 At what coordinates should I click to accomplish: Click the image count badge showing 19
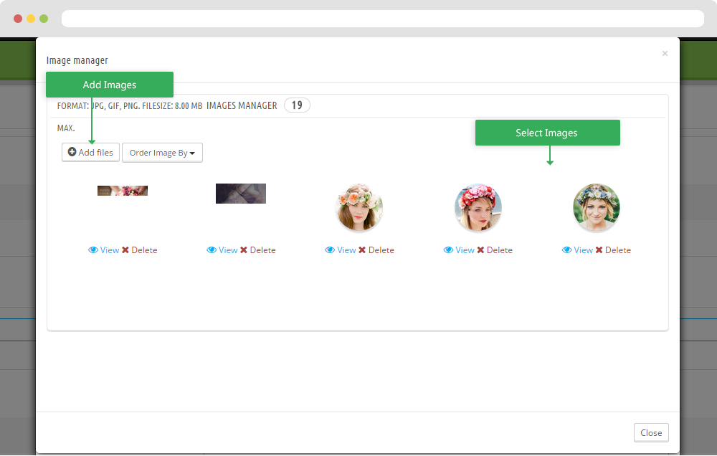point(298,105)
